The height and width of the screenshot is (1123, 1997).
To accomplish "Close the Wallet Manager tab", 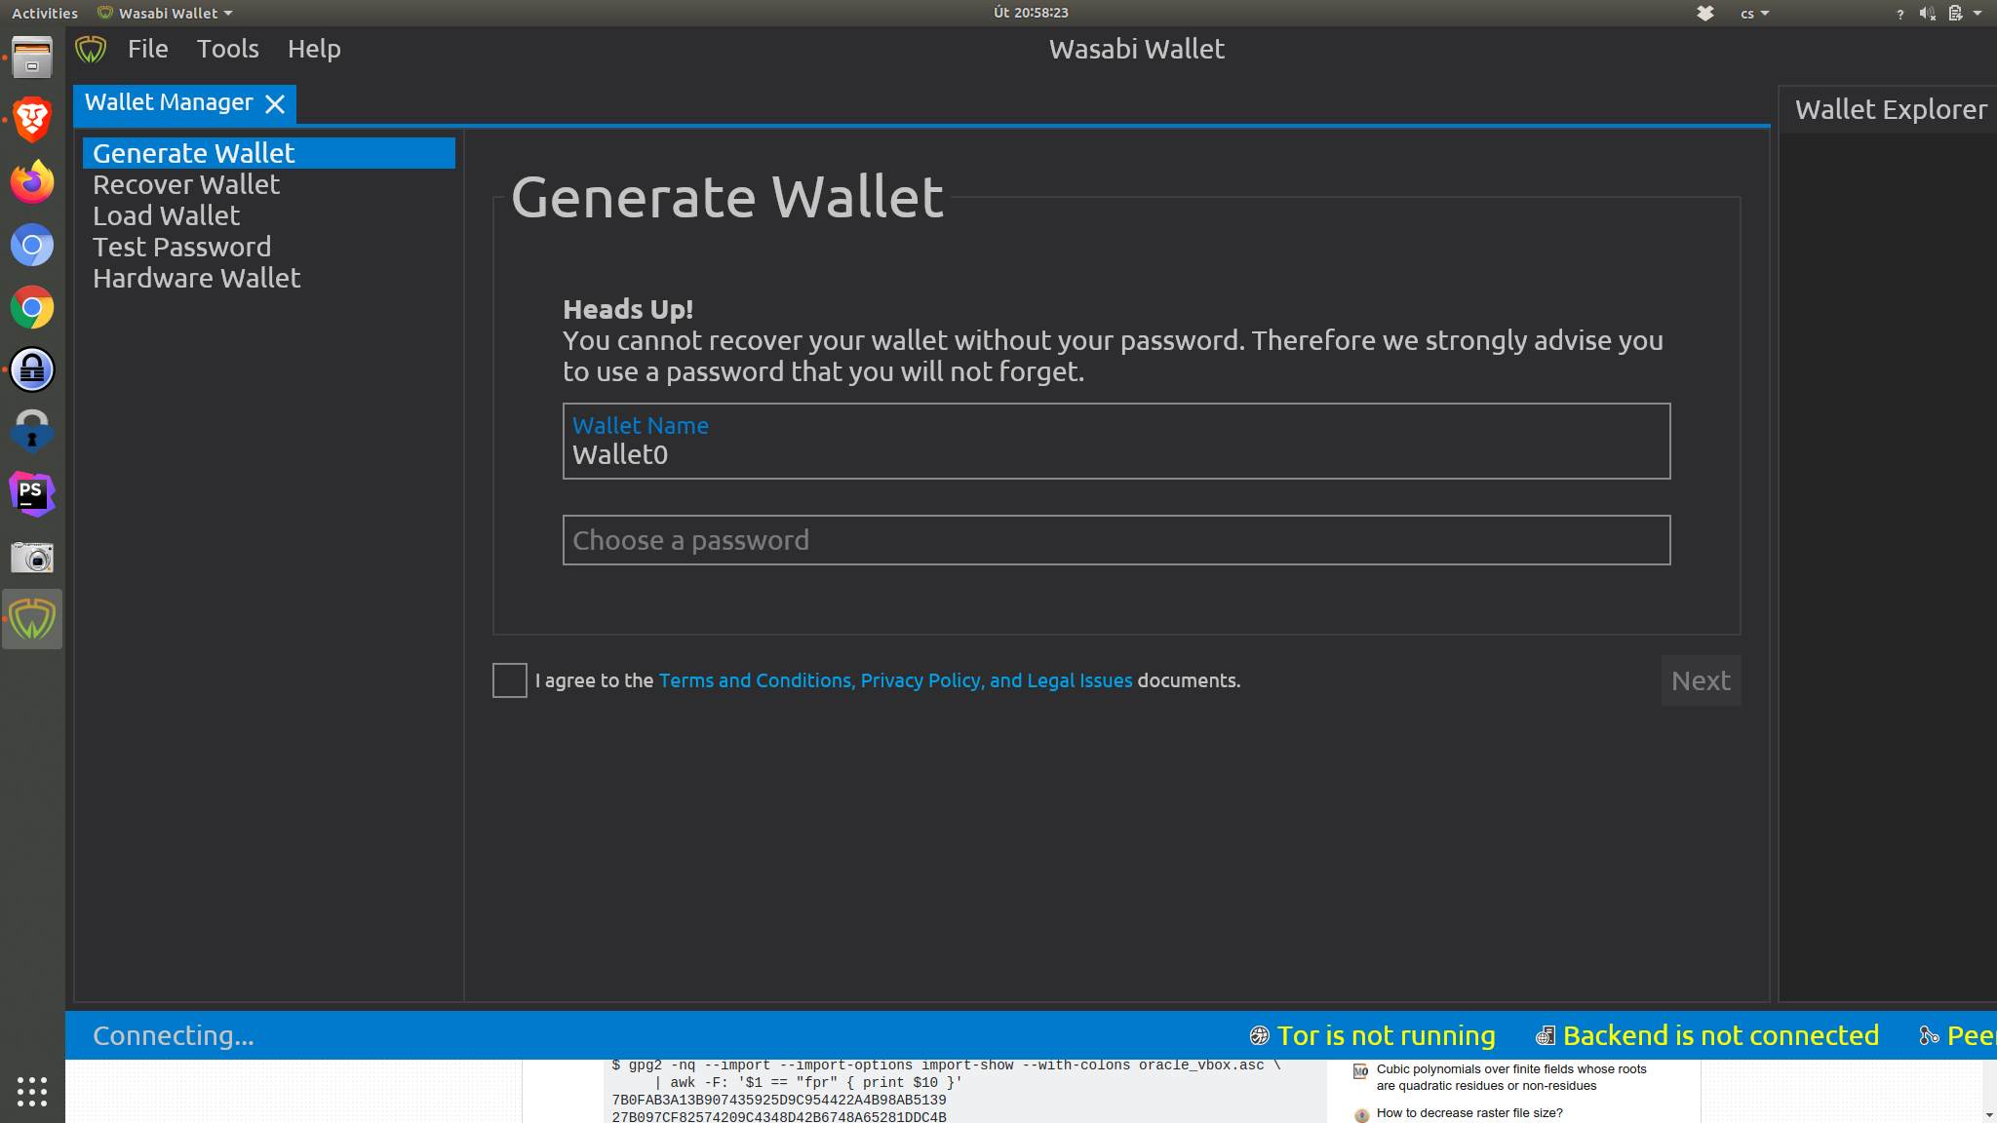I will pos(275,103).
